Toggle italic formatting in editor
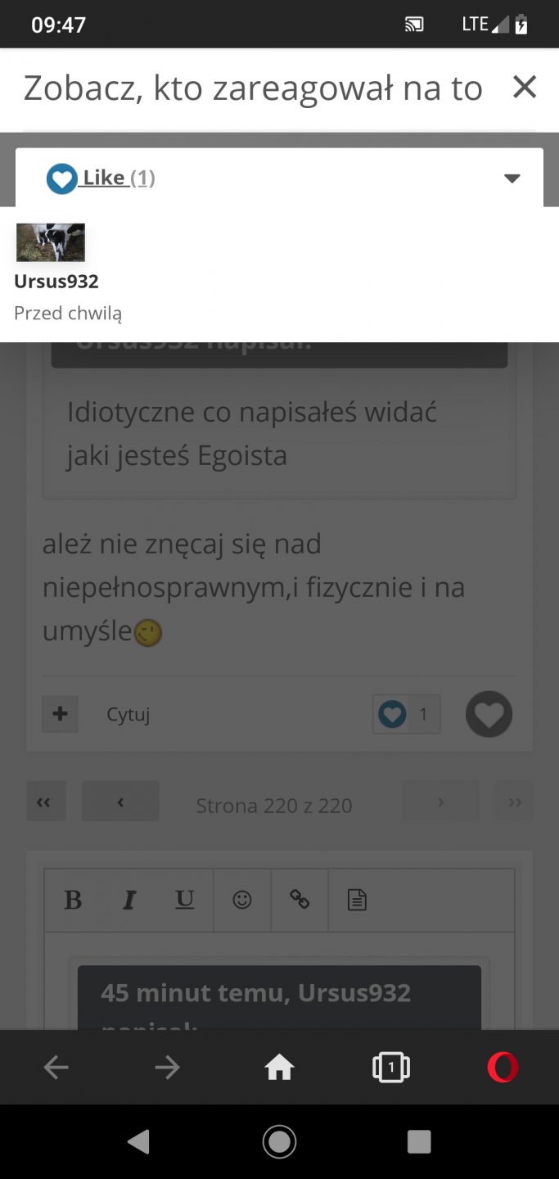The width and height of the screenshot is (559, 1179). [x=129, y=901]
